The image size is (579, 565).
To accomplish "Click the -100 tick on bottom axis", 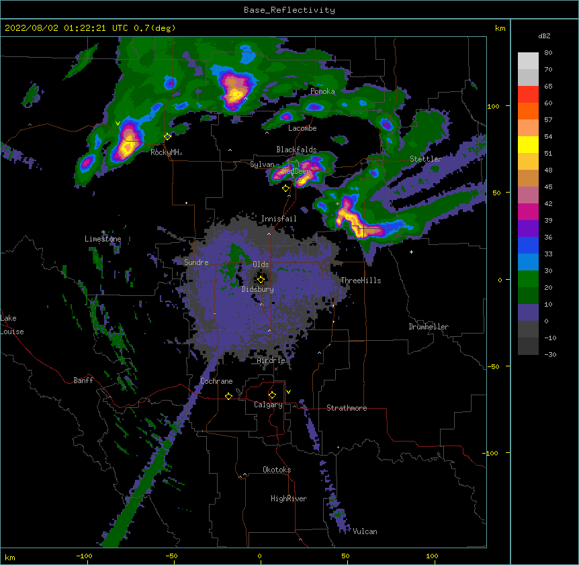I will [84, 556].
